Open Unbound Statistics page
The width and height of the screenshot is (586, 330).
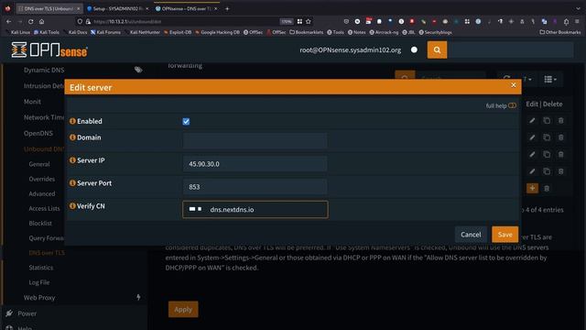(x=40, y=268)
